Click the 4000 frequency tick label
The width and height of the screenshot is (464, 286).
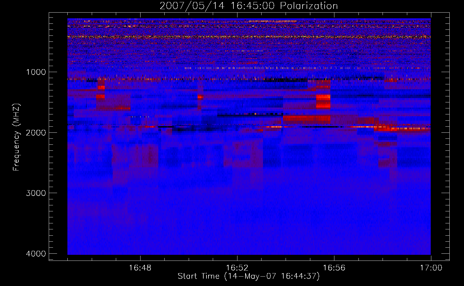[x=36, y=254]
